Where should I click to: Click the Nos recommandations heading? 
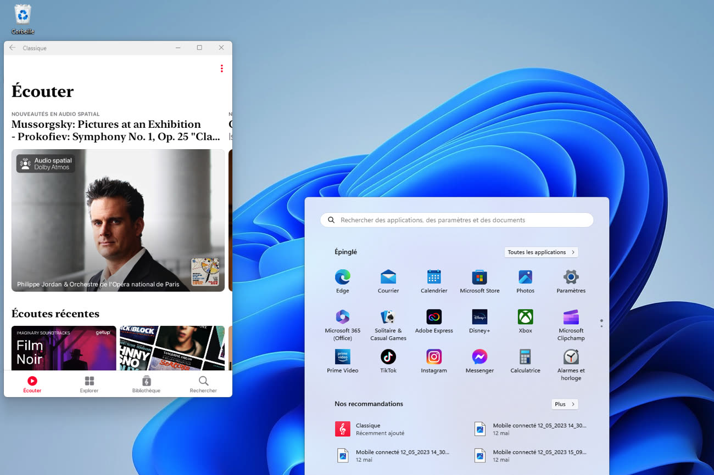(369, 404)
